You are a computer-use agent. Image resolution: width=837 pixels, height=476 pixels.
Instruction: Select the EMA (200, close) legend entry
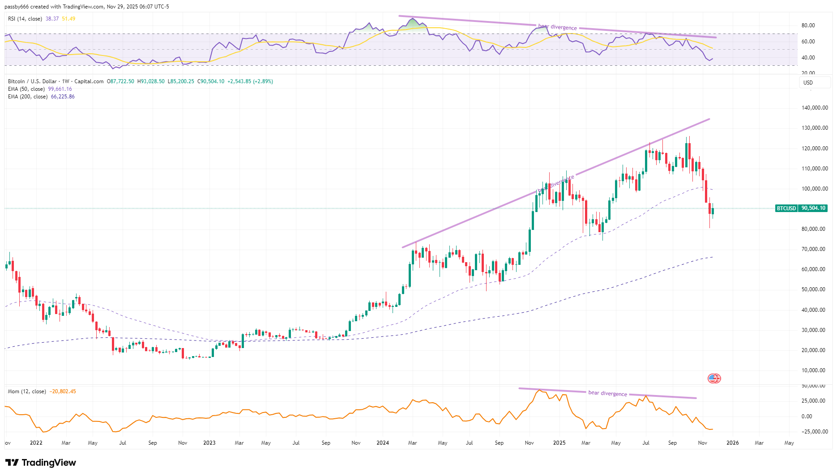coord(28,97)
